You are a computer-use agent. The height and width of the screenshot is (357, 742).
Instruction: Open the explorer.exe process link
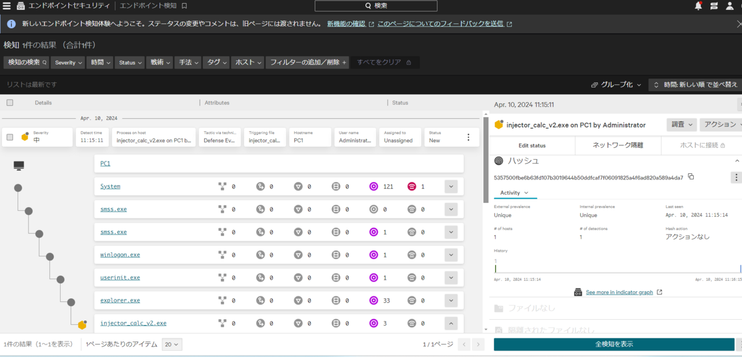(120, 301)
